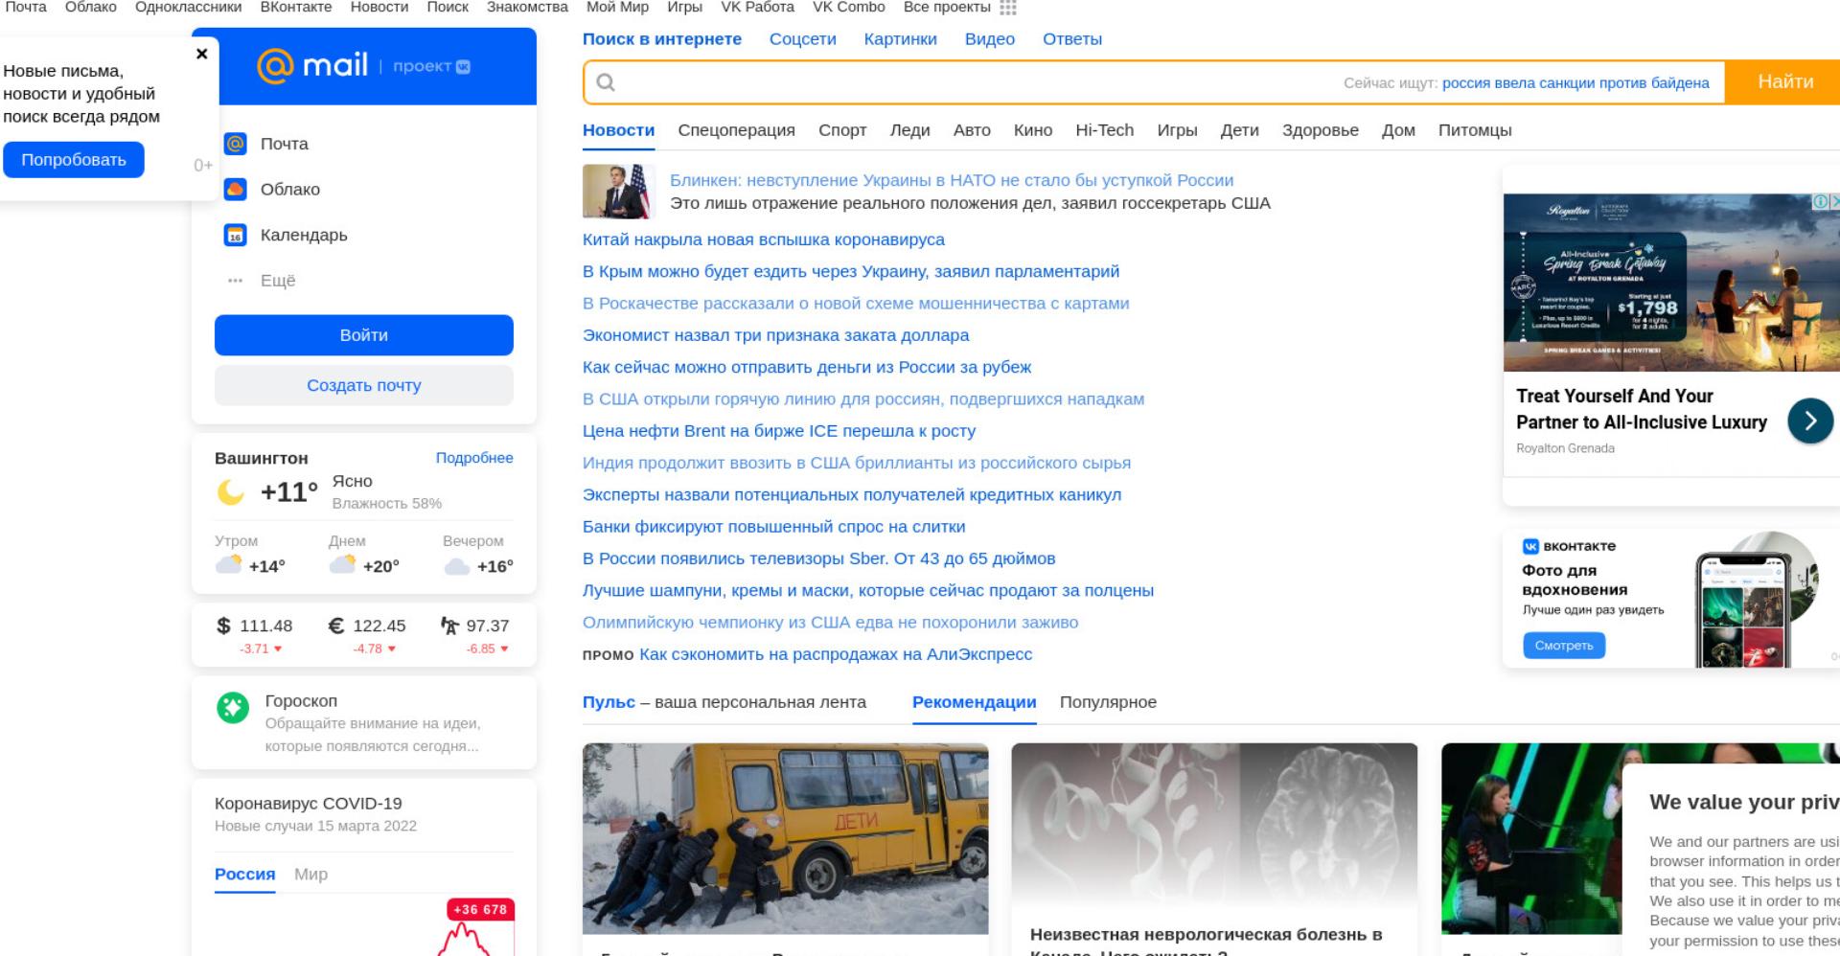The image size is (1840, 956).
Task: Open headline Экономист назвал три признака
Action: pos(775,335)
